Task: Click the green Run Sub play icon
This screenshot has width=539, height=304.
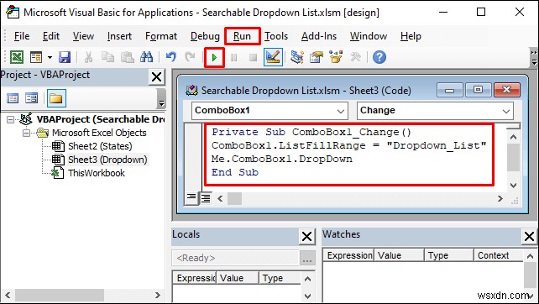Action: click(x=214, y=57)
